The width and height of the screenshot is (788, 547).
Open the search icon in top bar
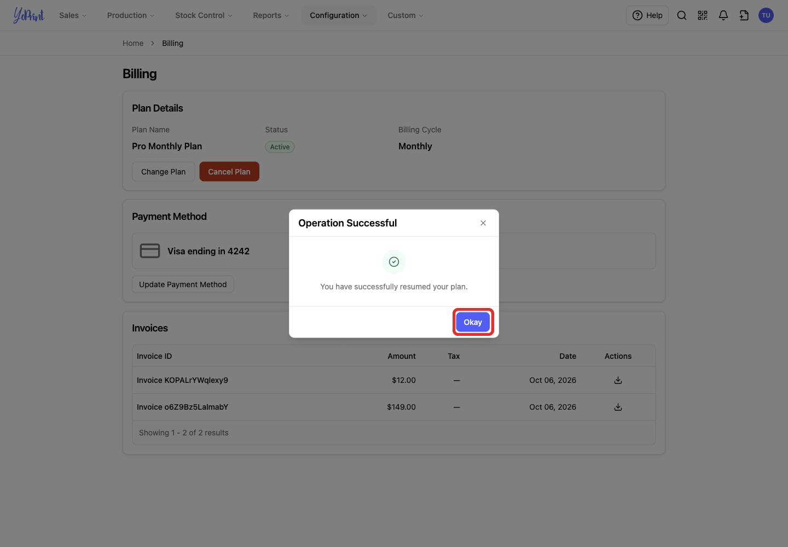(x=682, y=15)
